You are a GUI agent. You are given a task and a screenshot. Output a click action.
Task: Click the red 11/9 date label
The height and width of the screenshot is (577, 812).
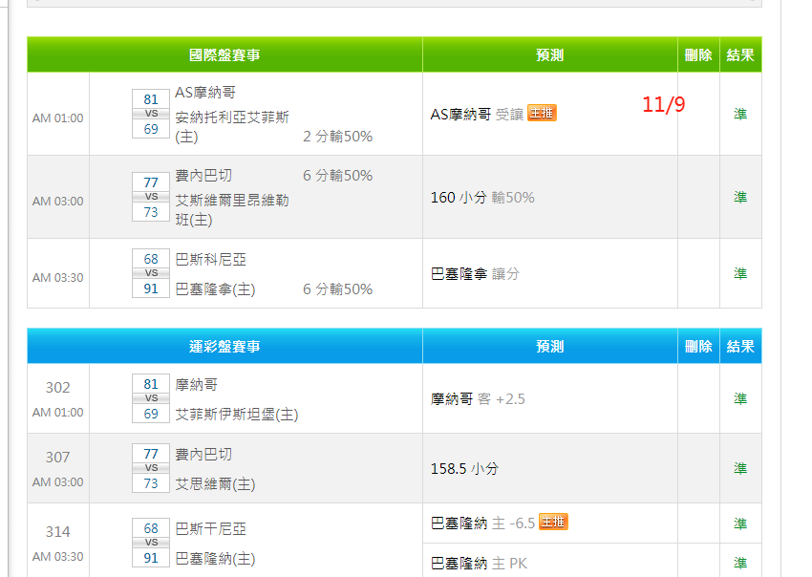[663, 105]
